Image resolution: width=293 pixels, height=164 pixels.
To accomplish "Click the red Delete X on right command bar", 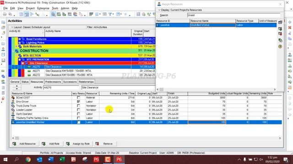I will tap(290, 27).
